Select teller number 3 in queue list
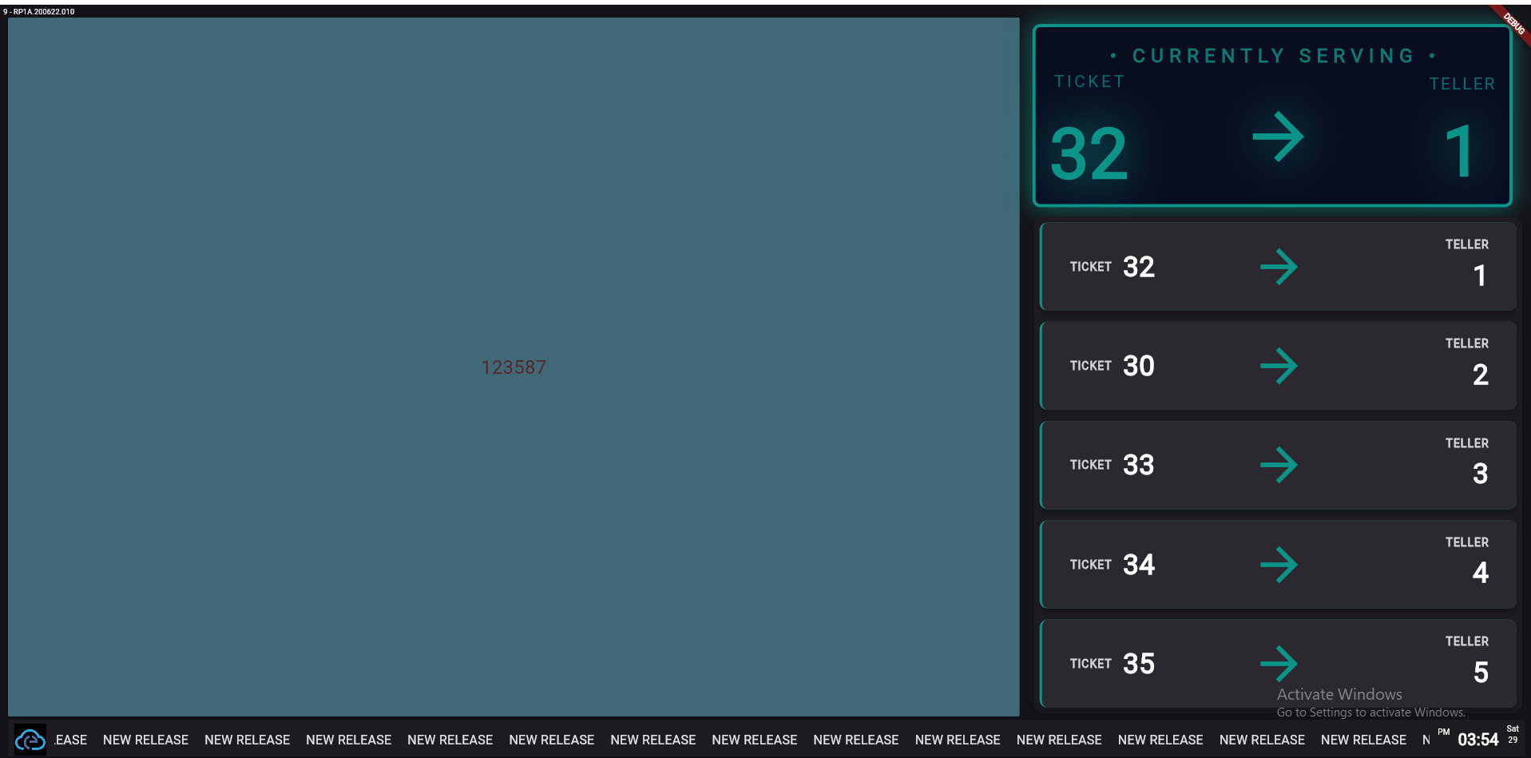 click(1480, 474)
